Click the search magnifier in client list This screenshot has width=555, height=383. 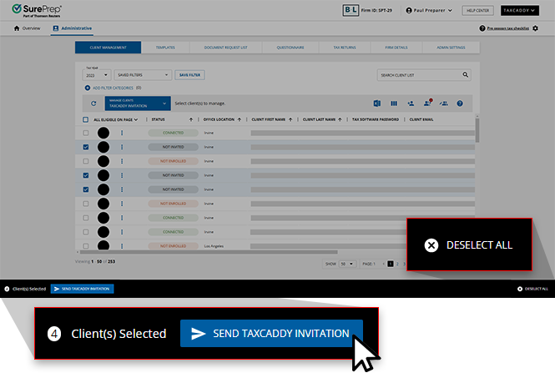point(466,75)
